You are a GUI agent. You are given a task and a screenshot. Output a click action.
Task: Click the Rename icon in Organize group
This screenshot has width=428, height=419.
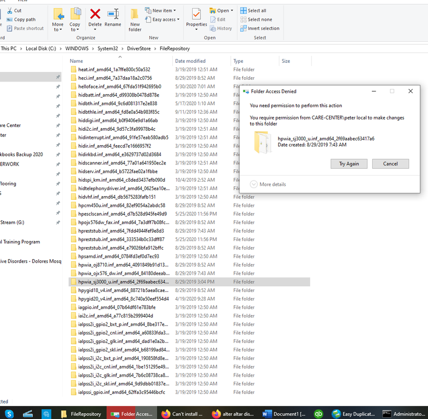click(113, 17)
